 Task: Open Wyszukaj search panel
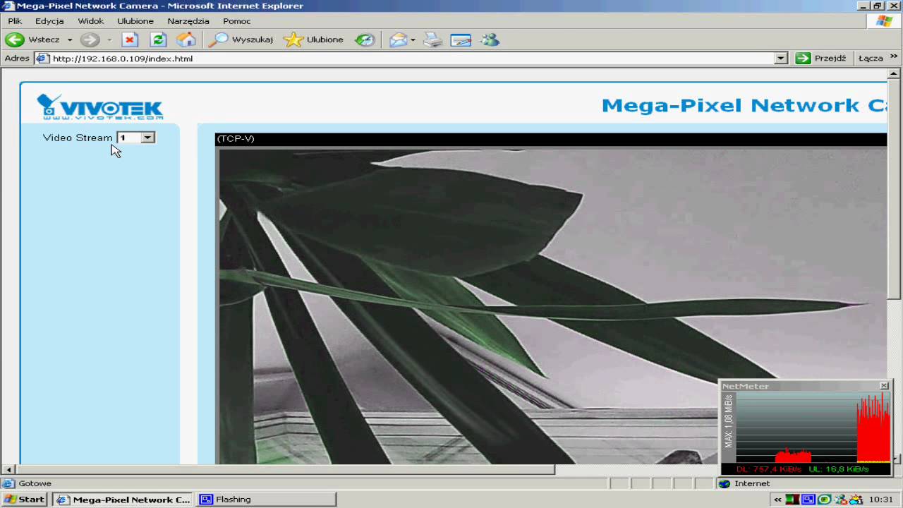[x=241, y=40]
